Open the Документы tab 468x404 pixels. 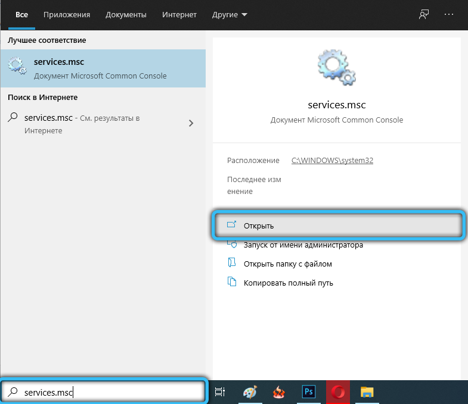point(126,15)
